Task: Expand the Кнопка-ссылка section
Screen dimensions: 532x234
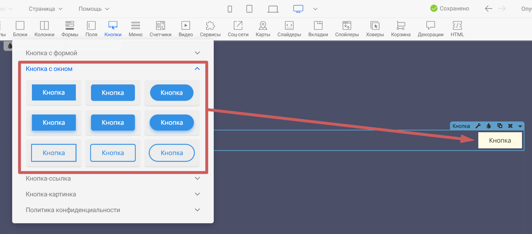Action: (112, 178)
